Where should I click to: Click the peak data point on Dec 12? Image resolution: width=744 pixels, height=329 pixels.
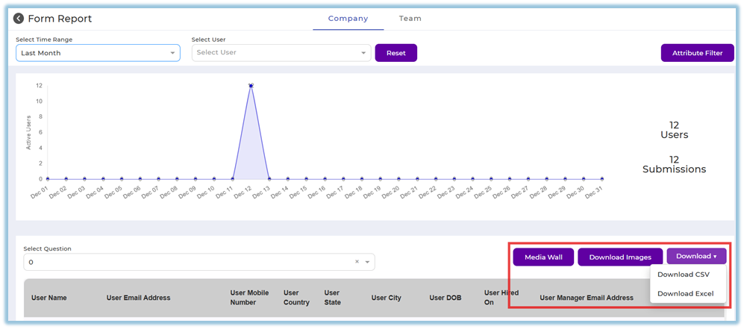pyautogui.click(x=251, y=85)
